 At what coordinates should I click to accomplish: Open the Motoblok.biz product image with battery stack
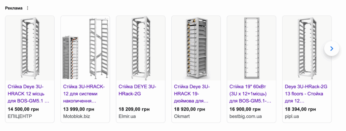[85, 48]
